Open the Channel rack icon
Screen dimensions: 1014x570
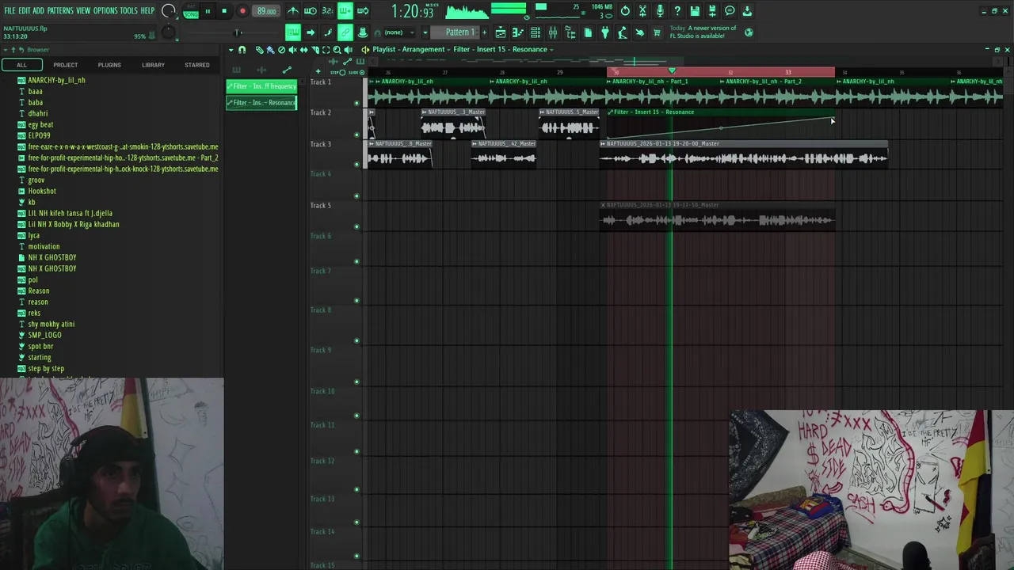[x=536, y=32]
